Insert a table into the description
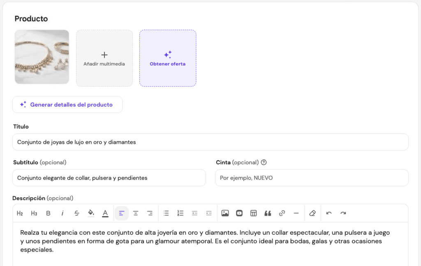 click(x=253, y=213)
